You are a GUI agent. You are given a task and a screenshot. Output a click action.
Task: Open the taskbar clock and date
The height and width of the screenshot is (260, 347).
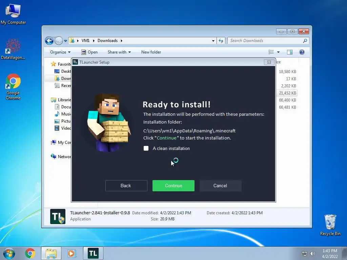point(330,254)
